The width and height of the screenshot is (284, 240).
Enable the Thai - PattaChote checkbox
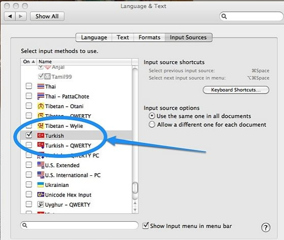pyautogui.click(x=29, y=96)
